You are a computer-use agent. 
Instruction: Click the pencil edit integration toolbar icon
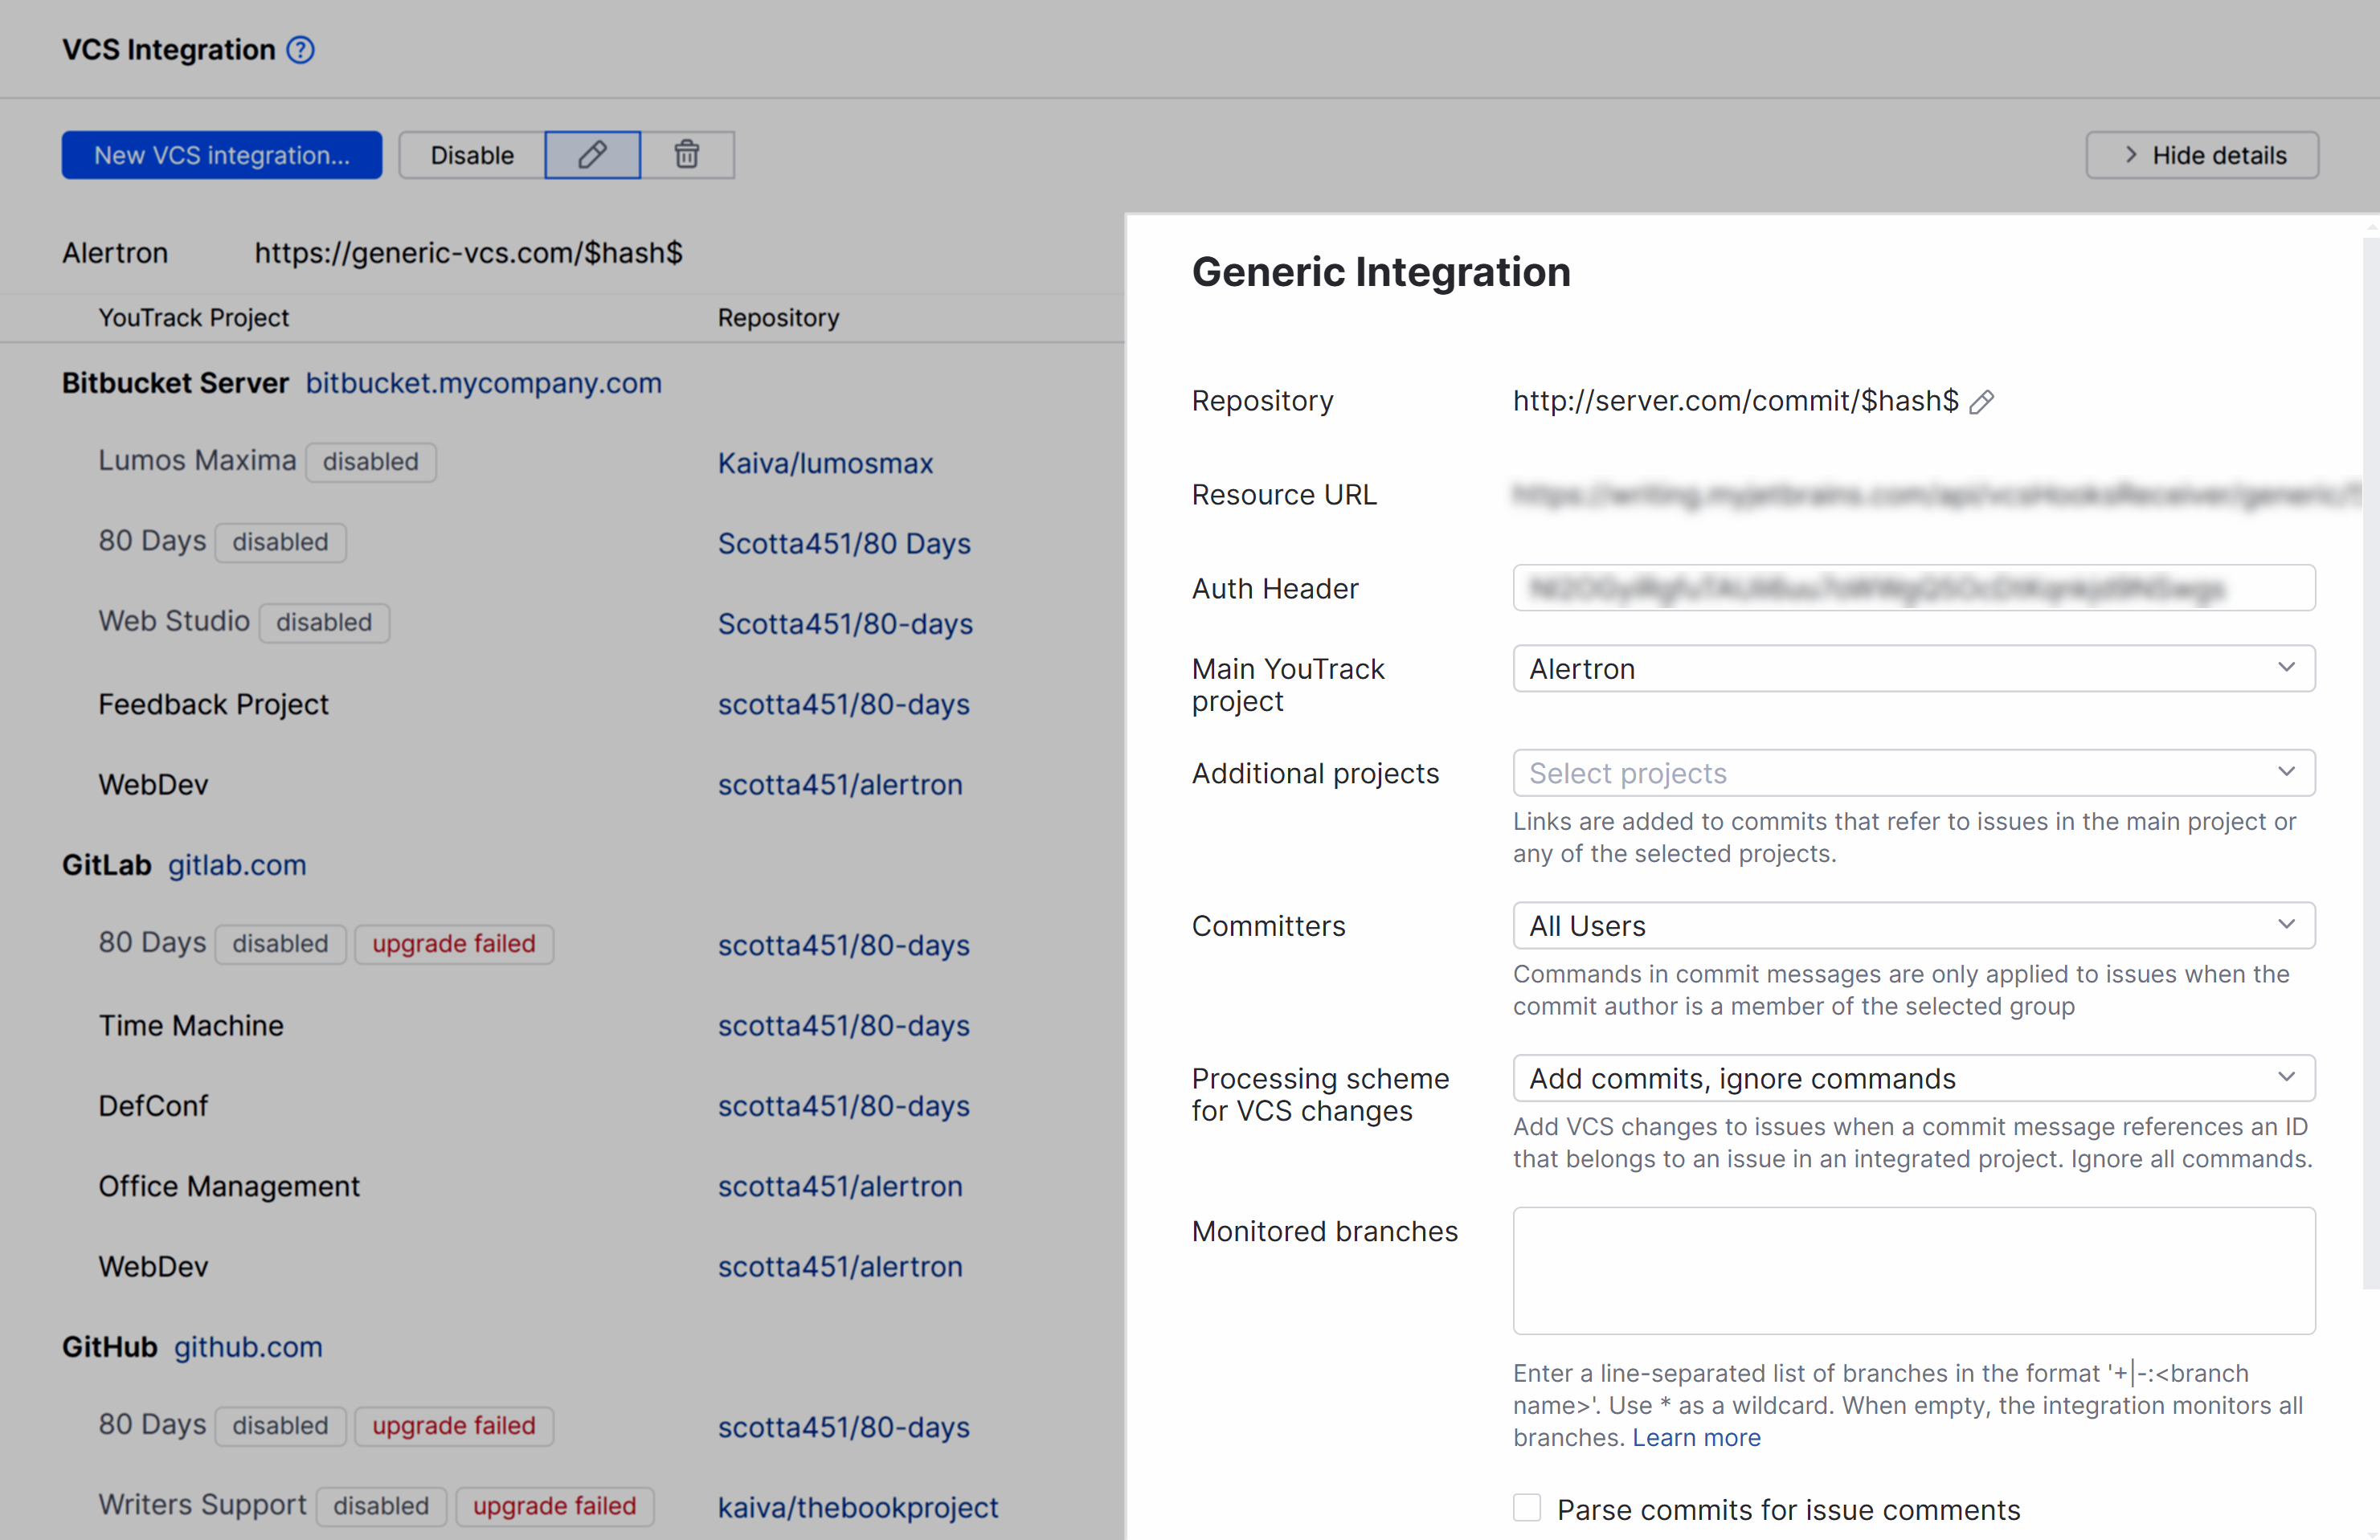click(x=592, y=155)
